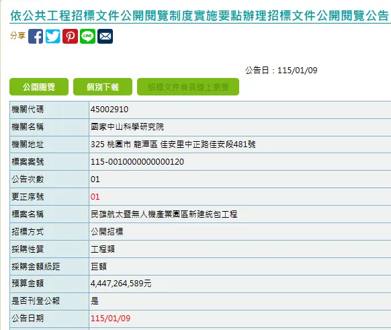Open the 公開閱覽 button
This screenshot has height=330, width=391.
coord(39,87)
